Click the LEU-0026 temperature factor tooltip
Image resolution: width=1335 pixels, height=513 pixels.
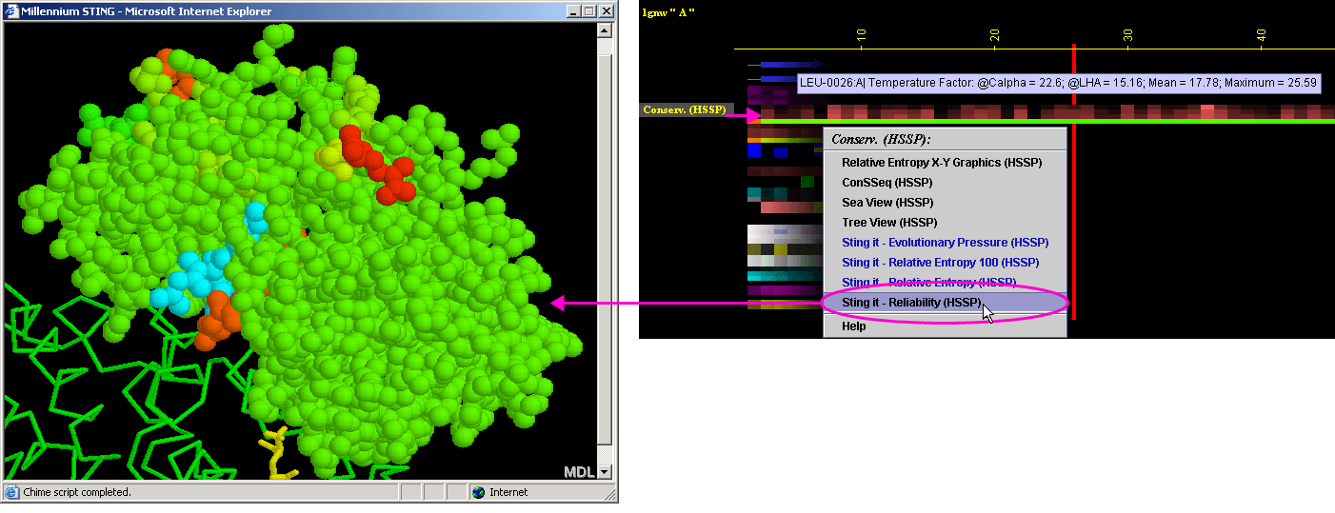1059,83
